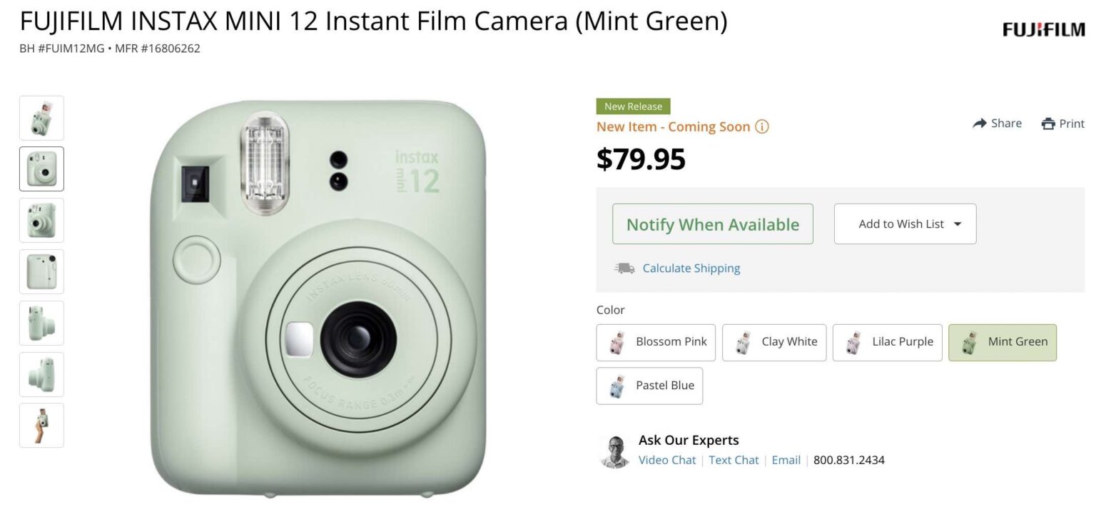Click the Clay White camera icon
1096x517 pixels.
pos(744,342)
